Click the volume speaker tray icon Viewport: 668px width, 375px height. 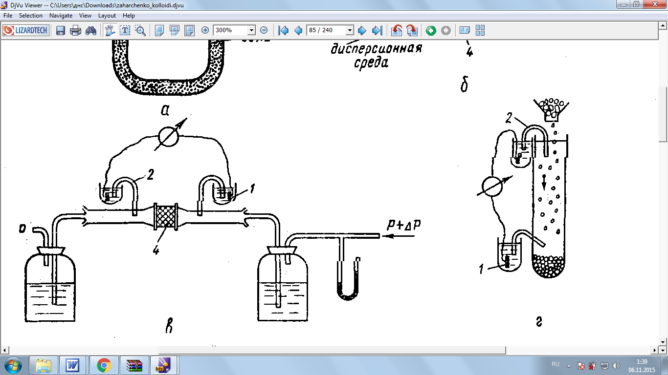coord(616,365)
